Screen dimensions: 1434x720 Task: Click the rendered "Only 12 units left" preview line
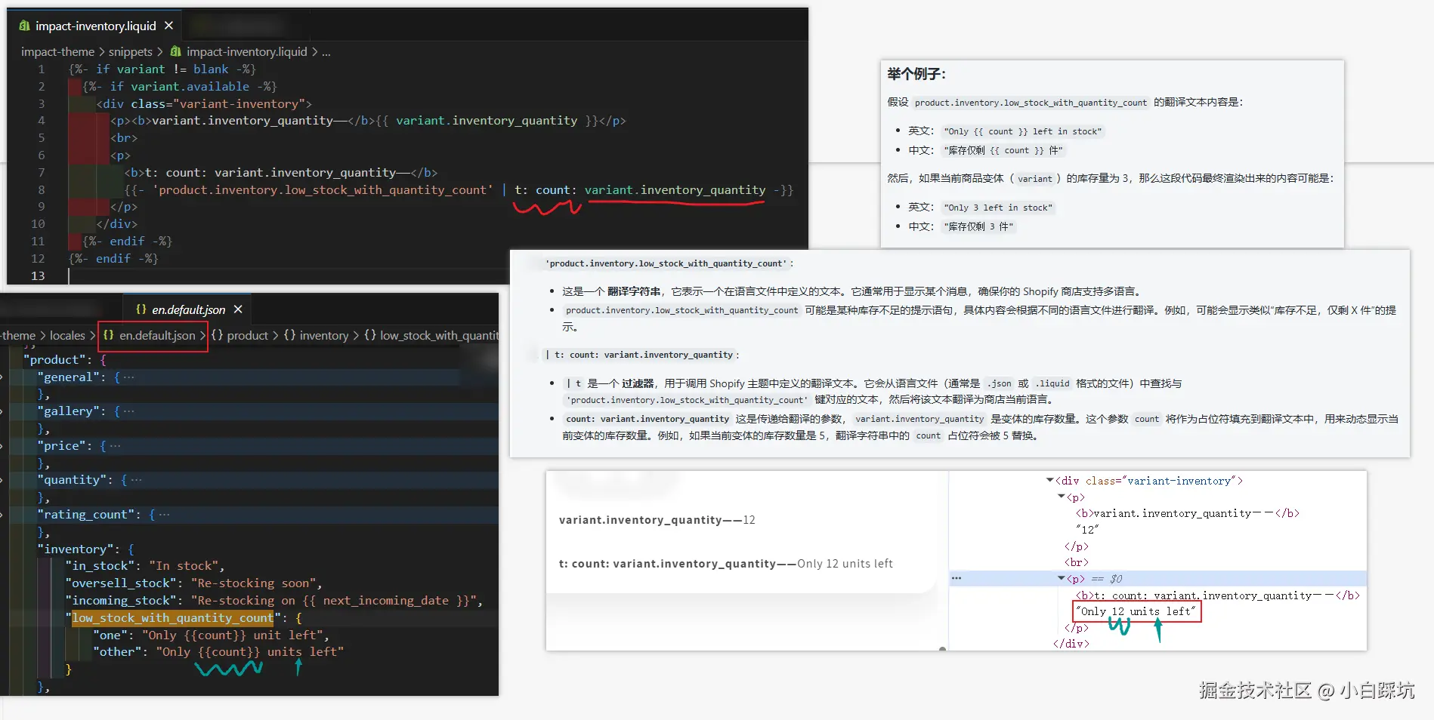(726, 563)
